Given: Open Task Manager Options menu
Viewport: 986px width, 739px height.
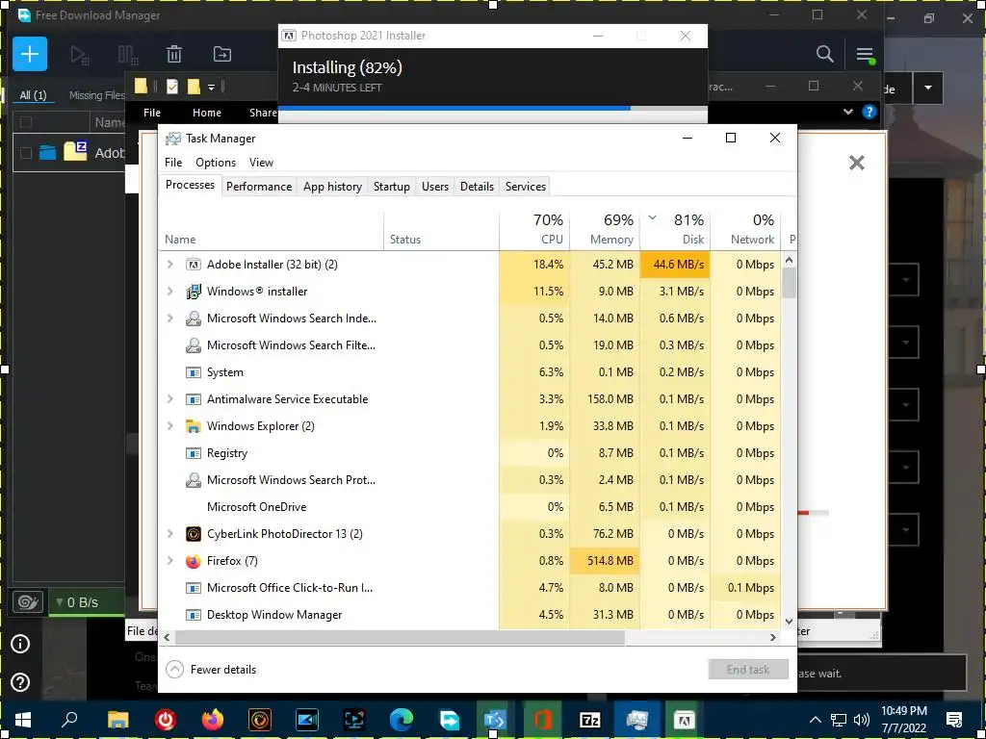Looking at the screenshot, I should (x=216, y=162).
